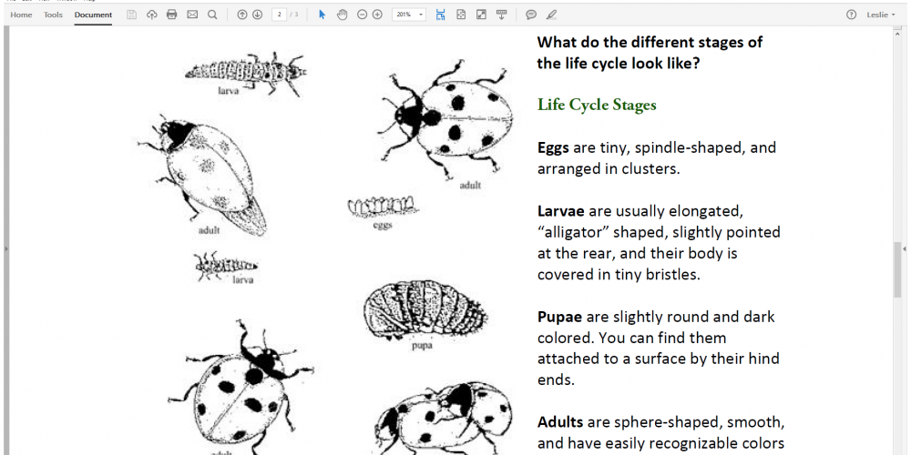Open the Leslie account dropdown
Viewport: 911px width, 455px height.
(x=882, y=15)
